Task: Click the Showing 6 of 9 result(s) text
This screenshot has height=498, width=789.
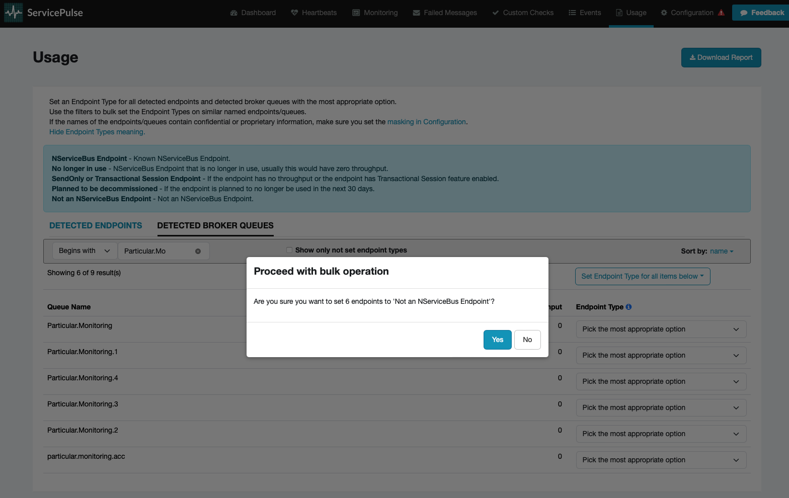Action: pyautogui.click(x=84, y=273)
